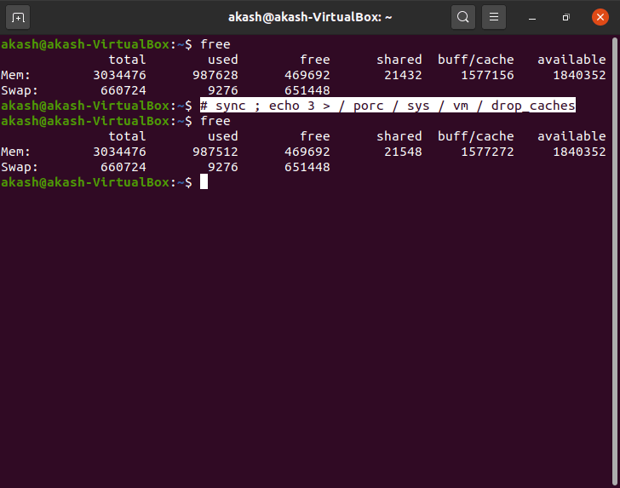
Task: Click the second buff/cache value 1577272
Action: tap(487, 152)
